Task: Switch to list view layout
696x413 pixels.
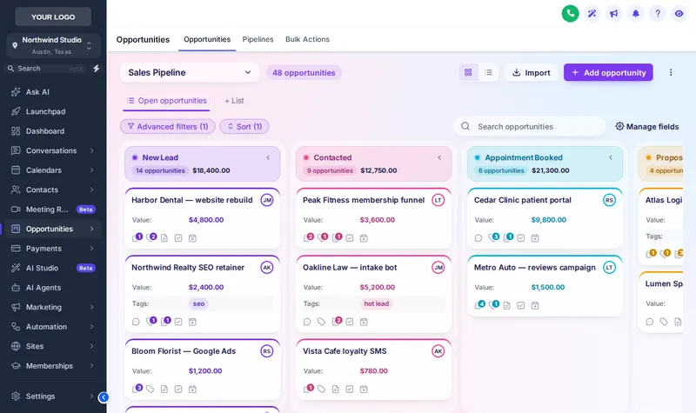Action: pos(488,72)
